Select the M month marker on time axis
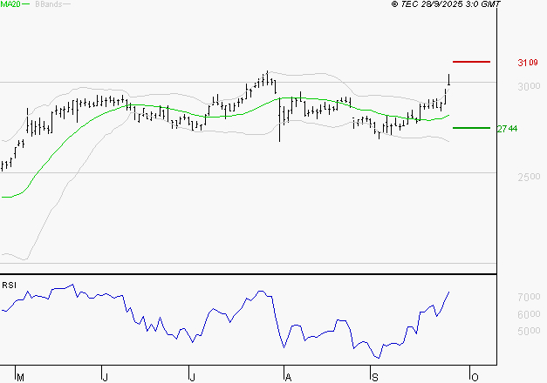This screenshot has height=383, width=547. pyautogui.click(x=20, y=377)
